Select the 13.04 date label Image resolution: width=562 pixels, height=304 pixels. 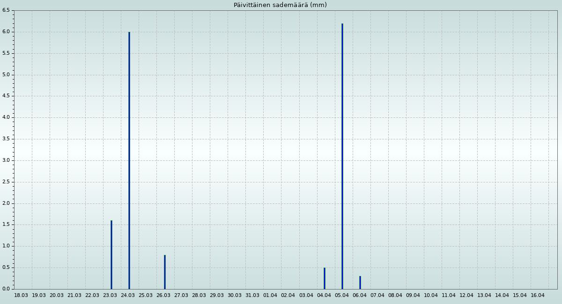pyautogui.click(x=484, y=296)
